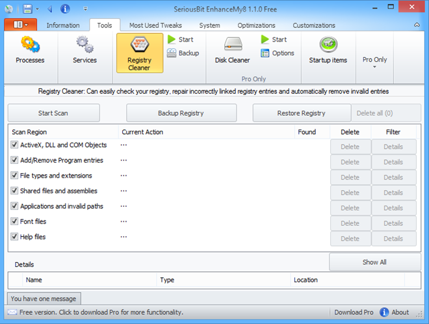Click the Free version status bar text
Screen dimensions: 429x324
tap(101, 312)
